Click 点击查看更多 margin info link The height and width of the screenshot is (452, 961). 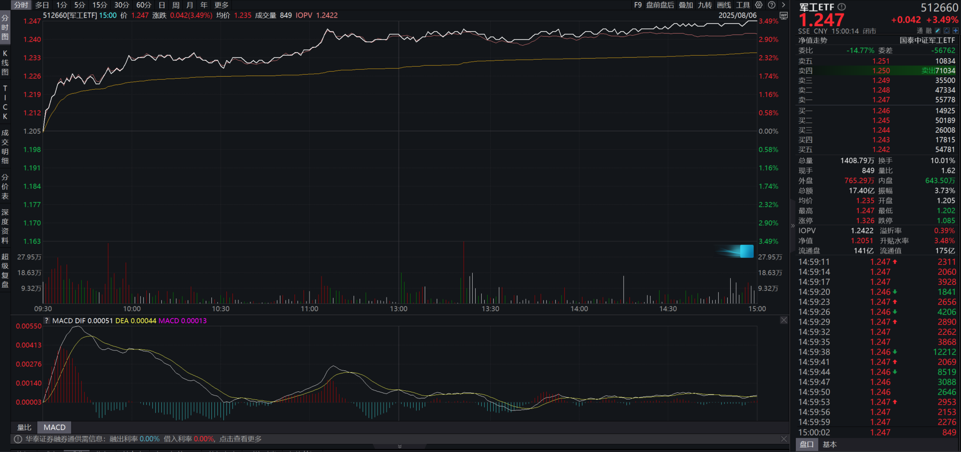(x=240, y=439)
